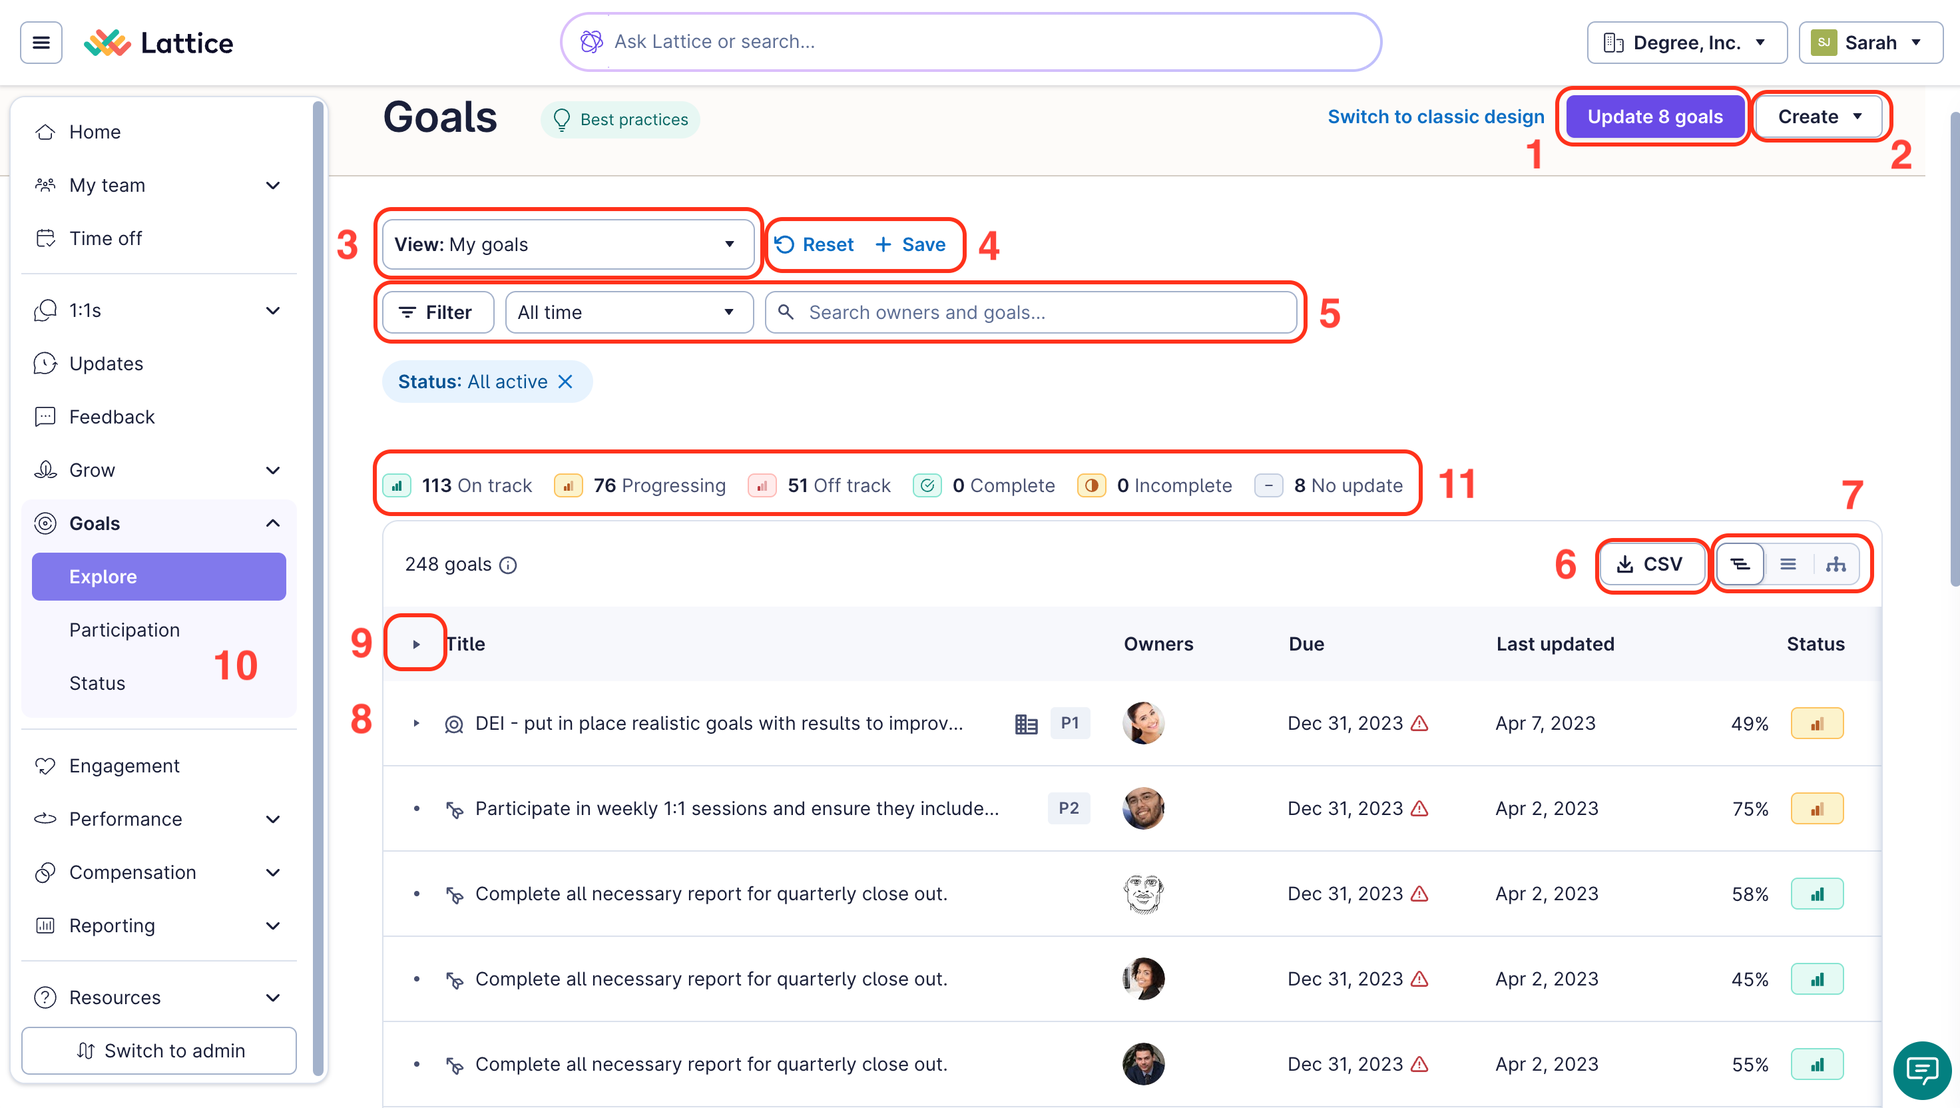Open the View: My goals dropdown

pyautogui.click(x=568, y=244)
